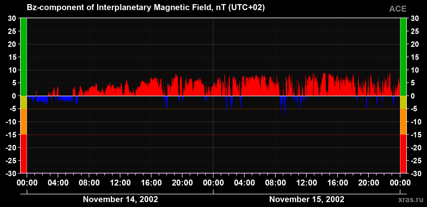Click the 20:00 time label for November 15
This screenshot has height=207, width=427.
tap(369, 183)
